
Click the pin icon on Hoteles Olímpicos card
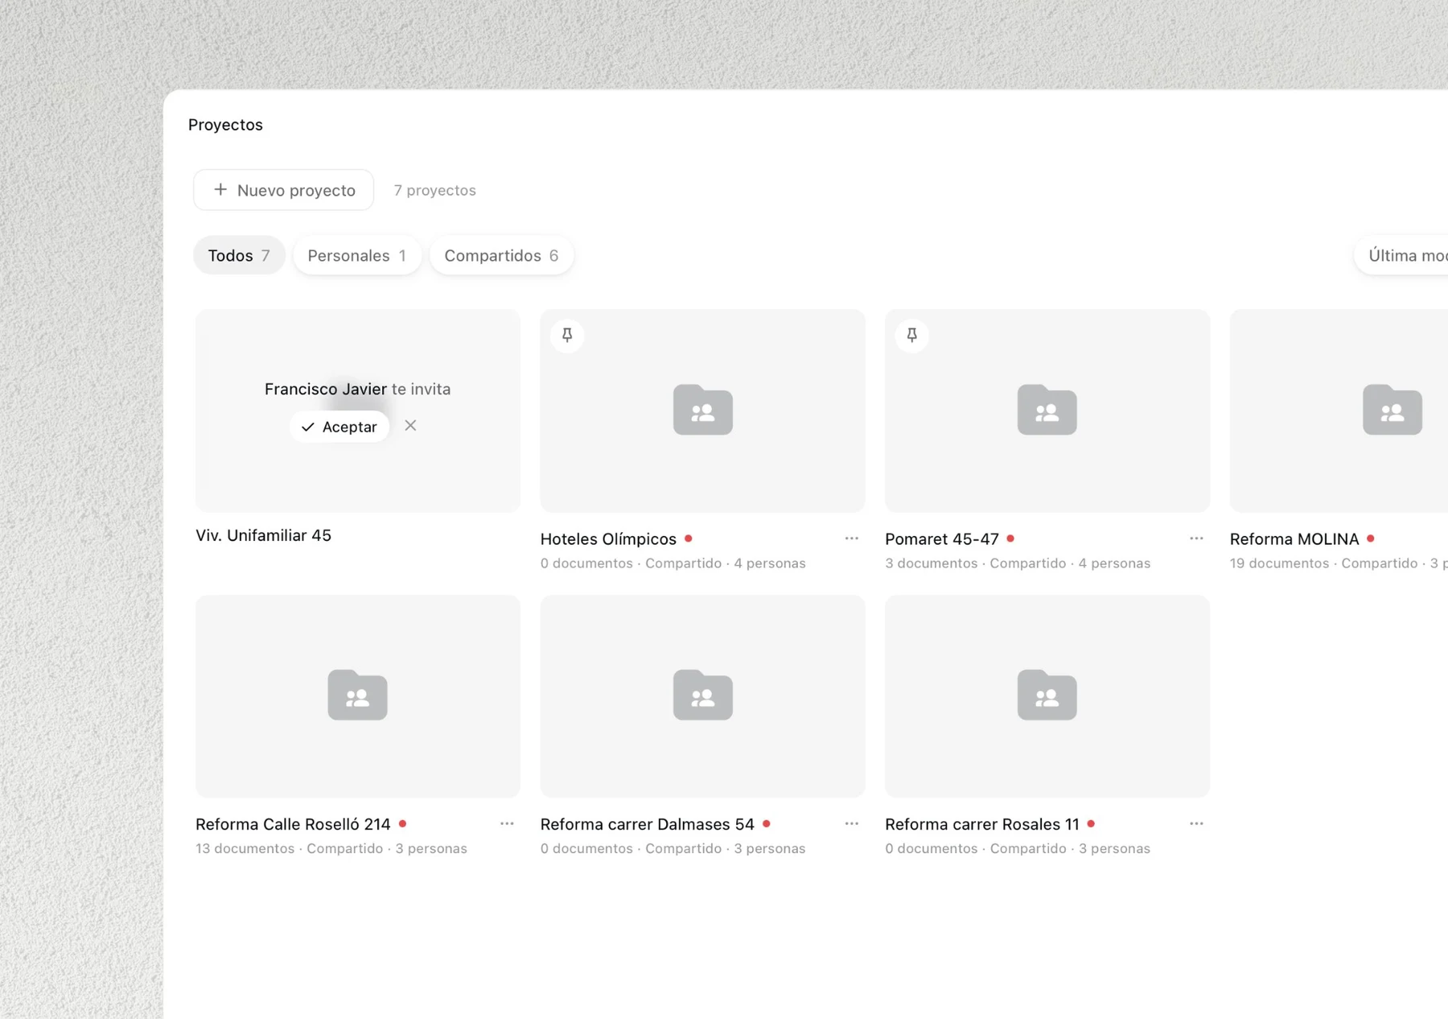567,335
